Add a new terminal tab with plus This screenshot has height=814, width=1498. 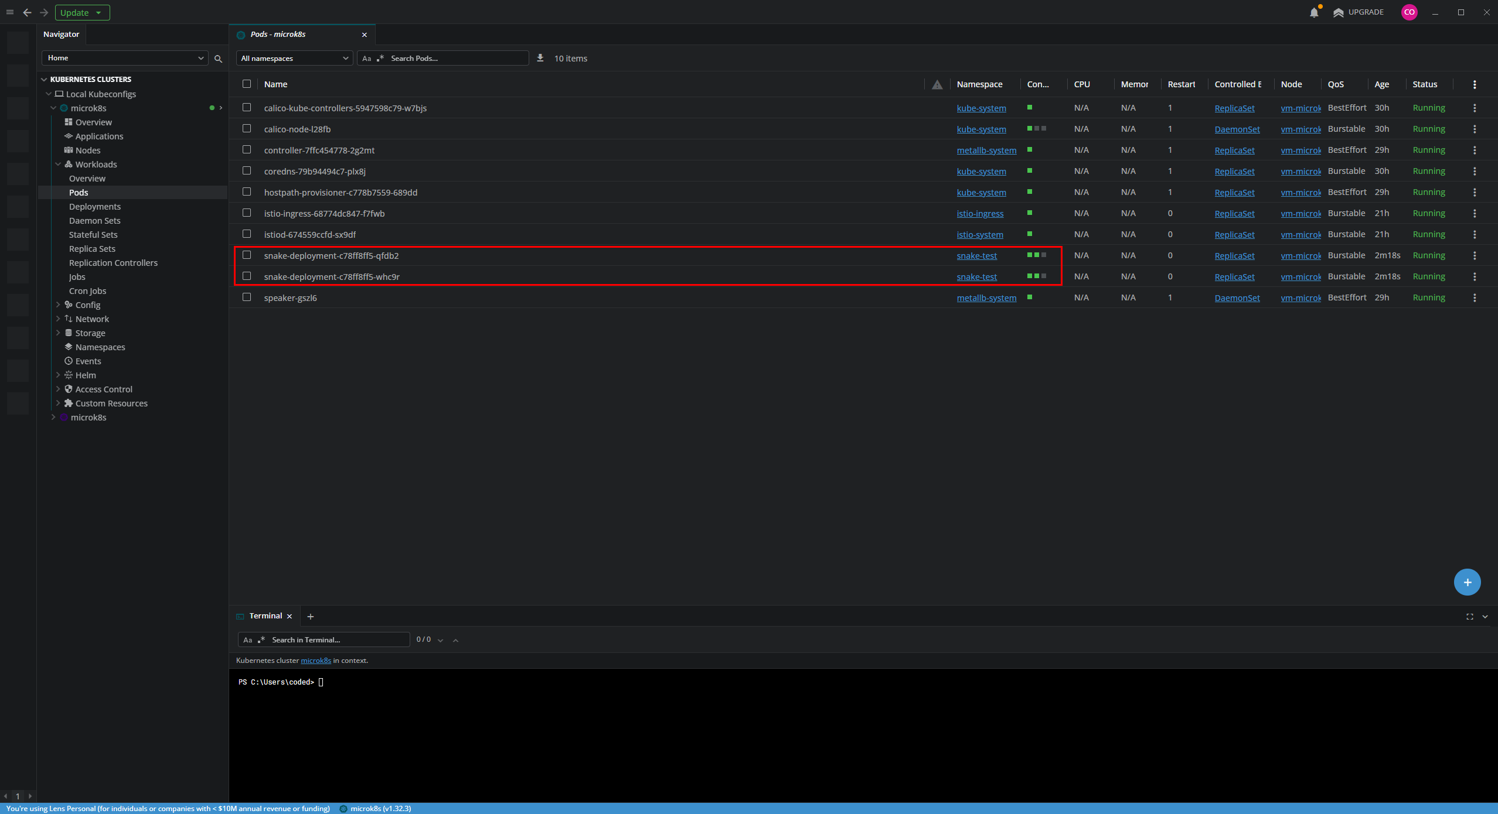click(311, 616)
